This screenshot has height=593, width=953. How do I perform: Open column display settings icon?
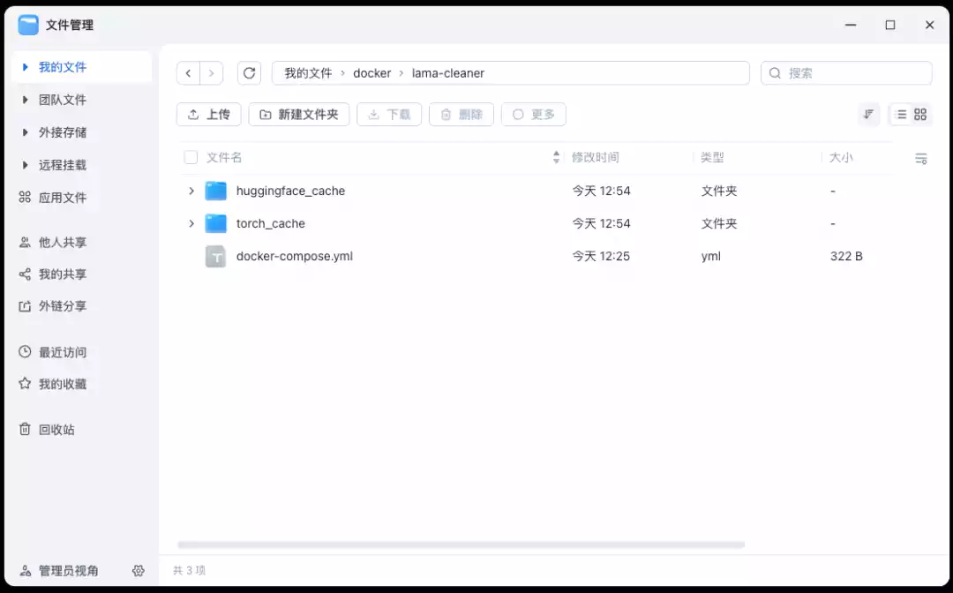coord(920,158)
